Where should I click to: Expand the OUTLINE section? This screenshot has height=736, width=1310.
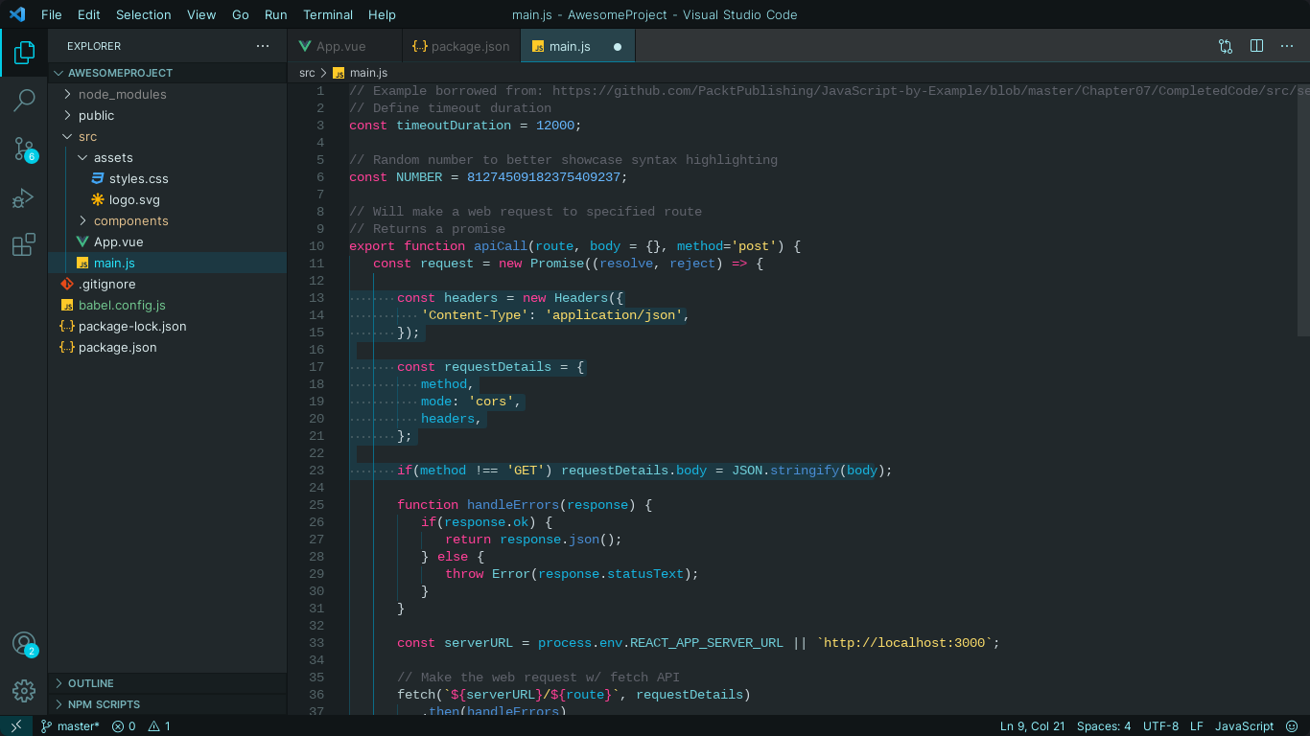(167, 683)
